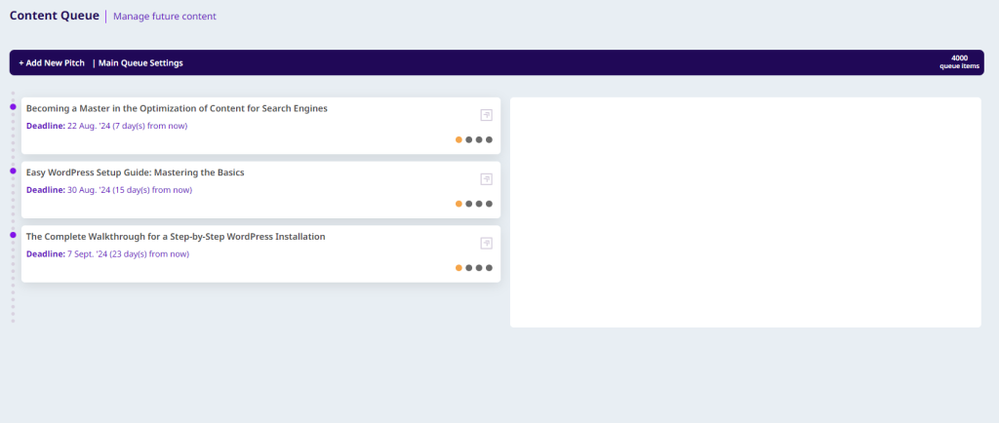Open 'The Complete Walkthrough' pitch title
Viewport: 999px width, 423px height.
point(176,237)
